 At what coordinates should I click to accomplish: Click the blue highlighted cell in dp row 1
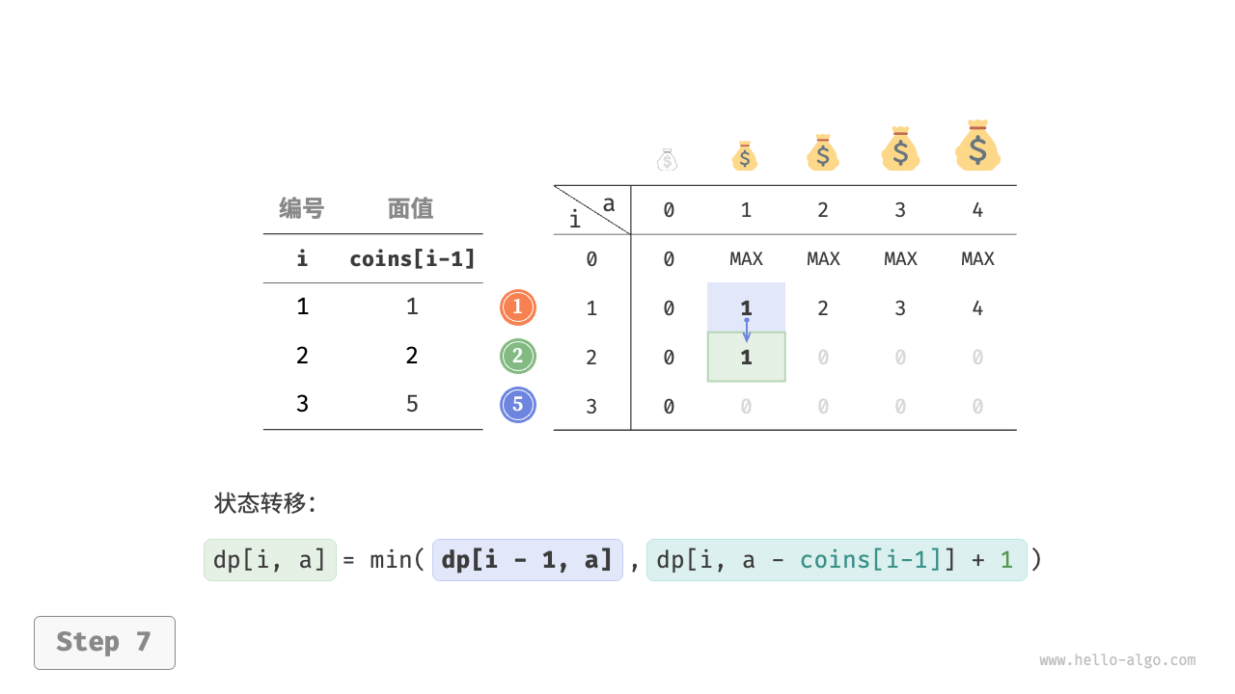coord(746,307)
